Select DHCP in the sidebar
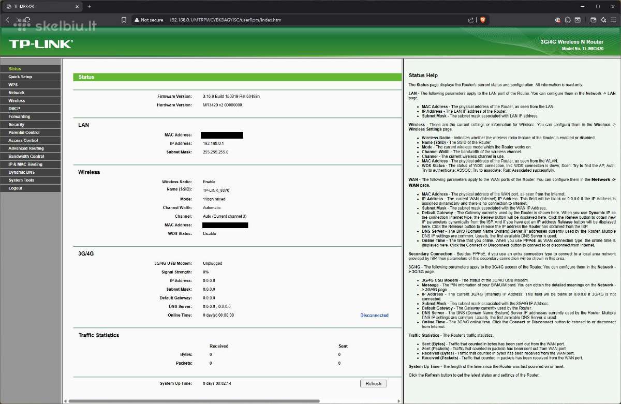The height and width of the screenshot is (404, 621). (31, 109)
